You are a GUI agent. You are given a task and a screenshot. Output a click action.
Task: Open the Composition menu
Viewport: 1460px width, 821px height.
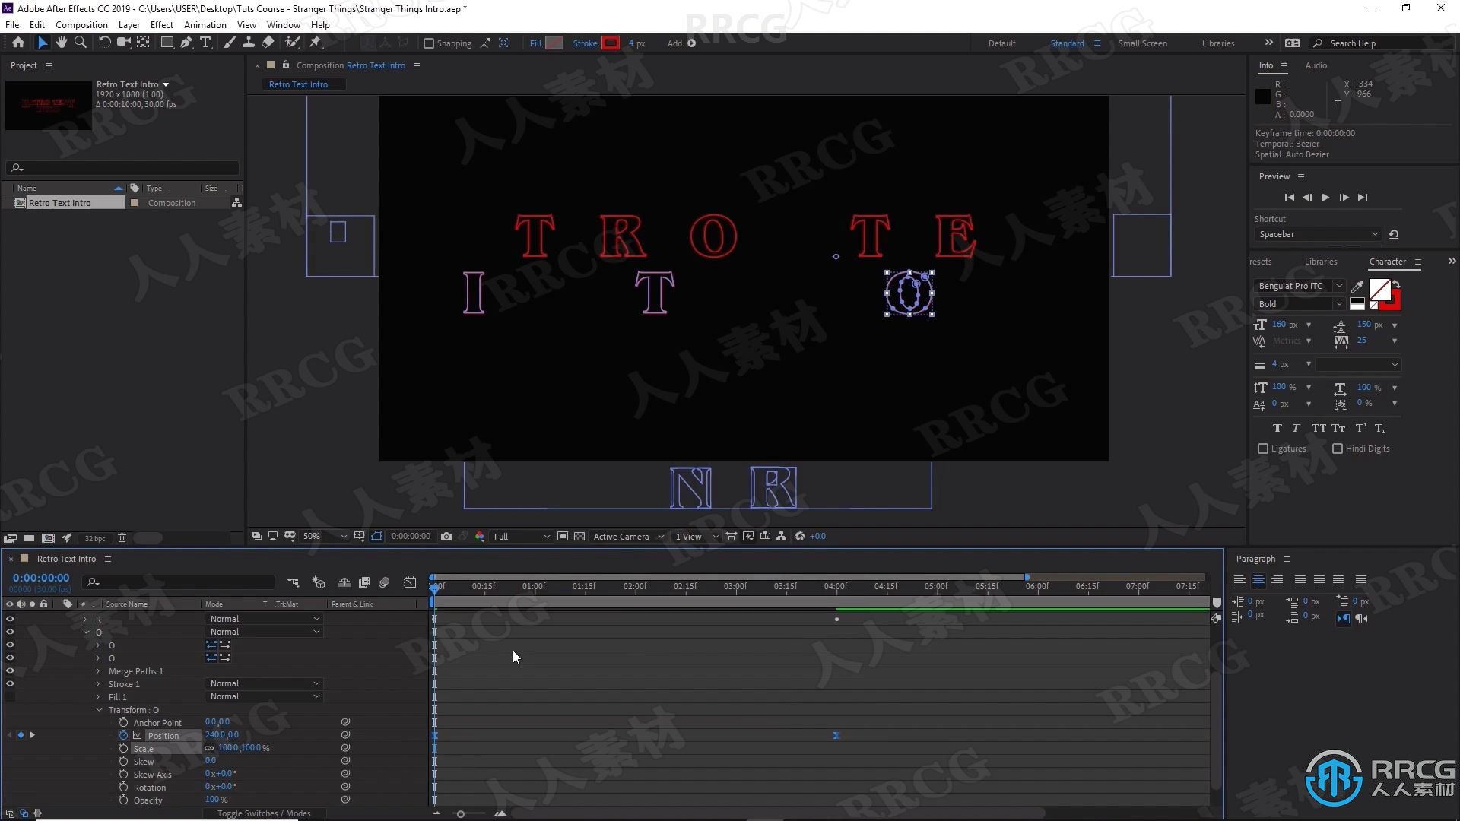click(x=81, y=24)
